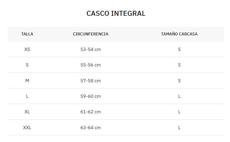Click the 63-64 cm circumference cell

pyautogui.click(x=91, y=128)
